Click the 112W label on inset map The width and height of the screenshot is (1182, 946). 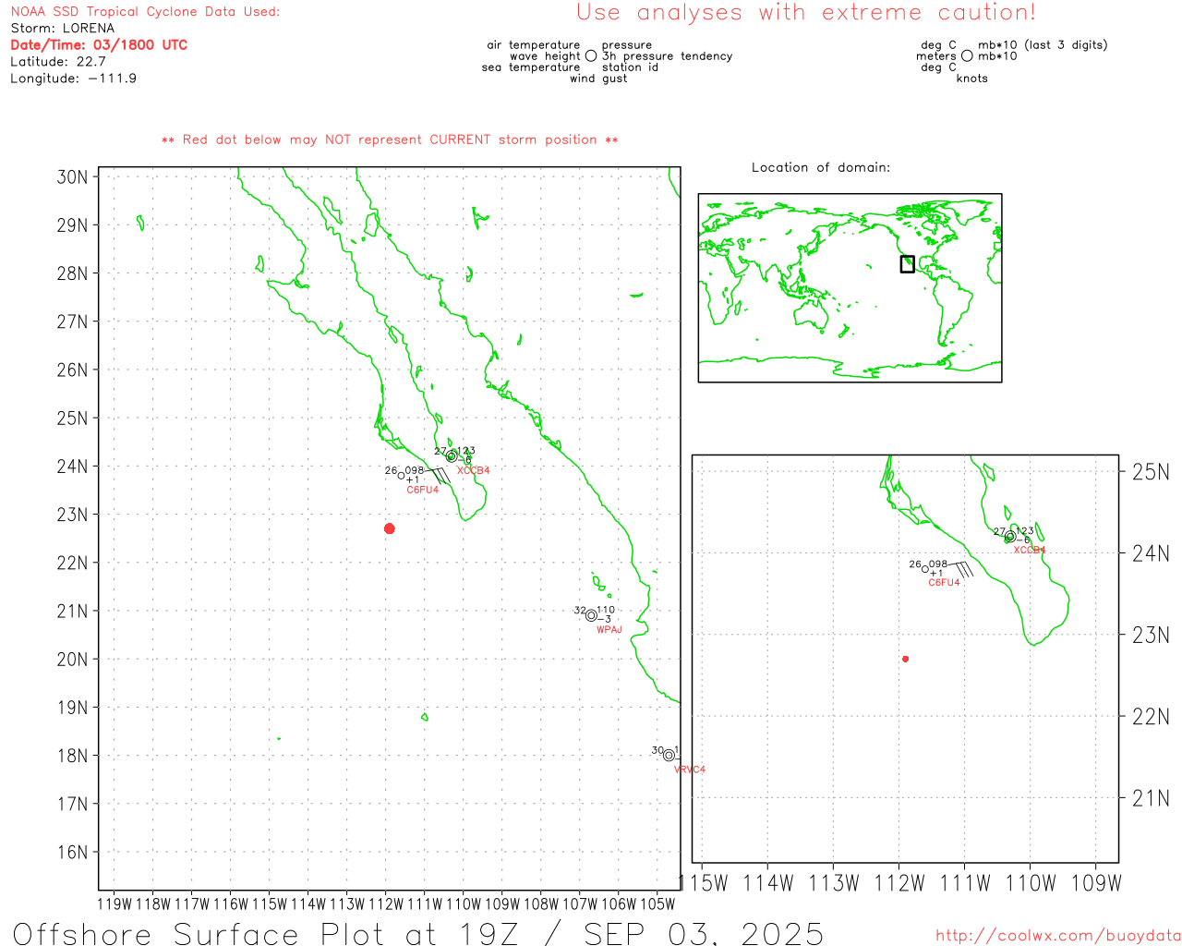(x=899, y=883)
